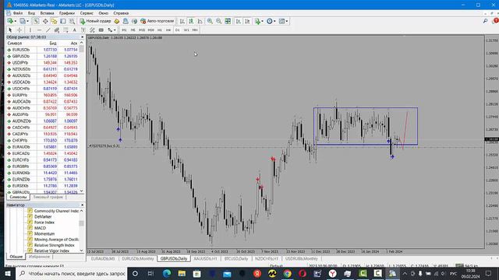The width and height of the screenshot is (499, 280).
Task: Open the Сервис menu
Action: tap(87, 13)
